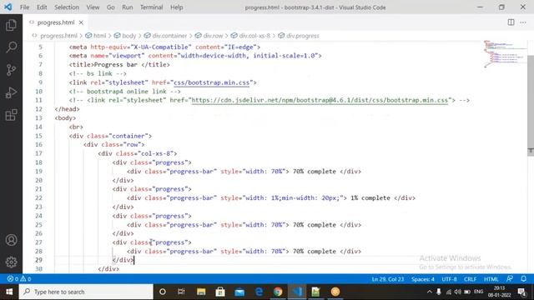Follow the css/bootstrap.min.css link
This screenshot has width=534, height=300.
(x=211, y=82)
